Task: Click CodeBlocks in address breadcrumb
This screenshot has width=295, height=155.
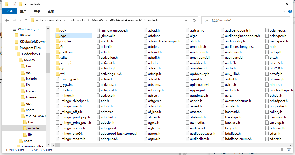Action: tap(76, 20)
